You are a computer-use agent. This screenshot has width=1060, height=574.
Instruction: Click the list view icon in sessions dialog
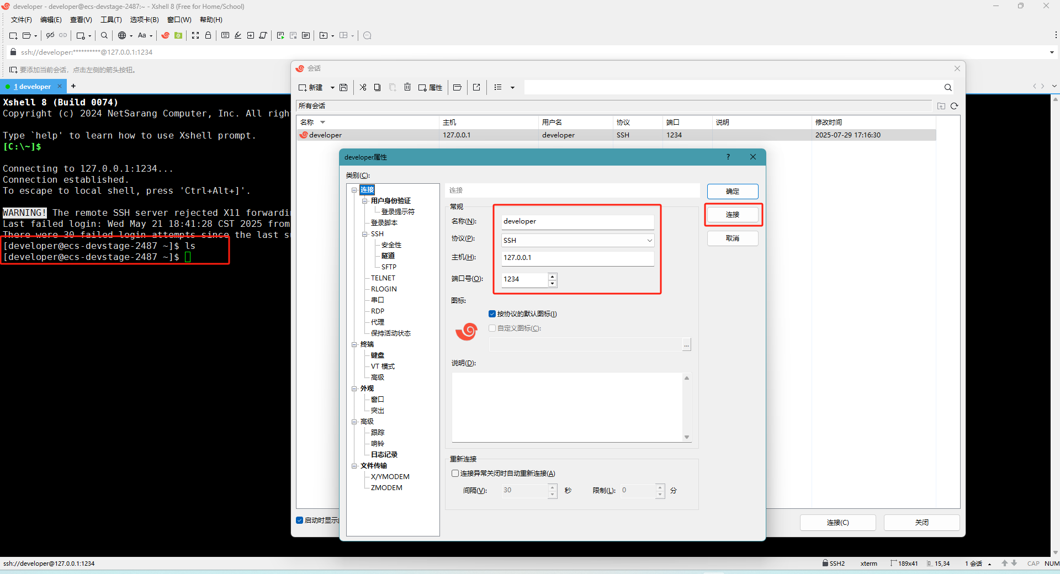coord(498,87)
